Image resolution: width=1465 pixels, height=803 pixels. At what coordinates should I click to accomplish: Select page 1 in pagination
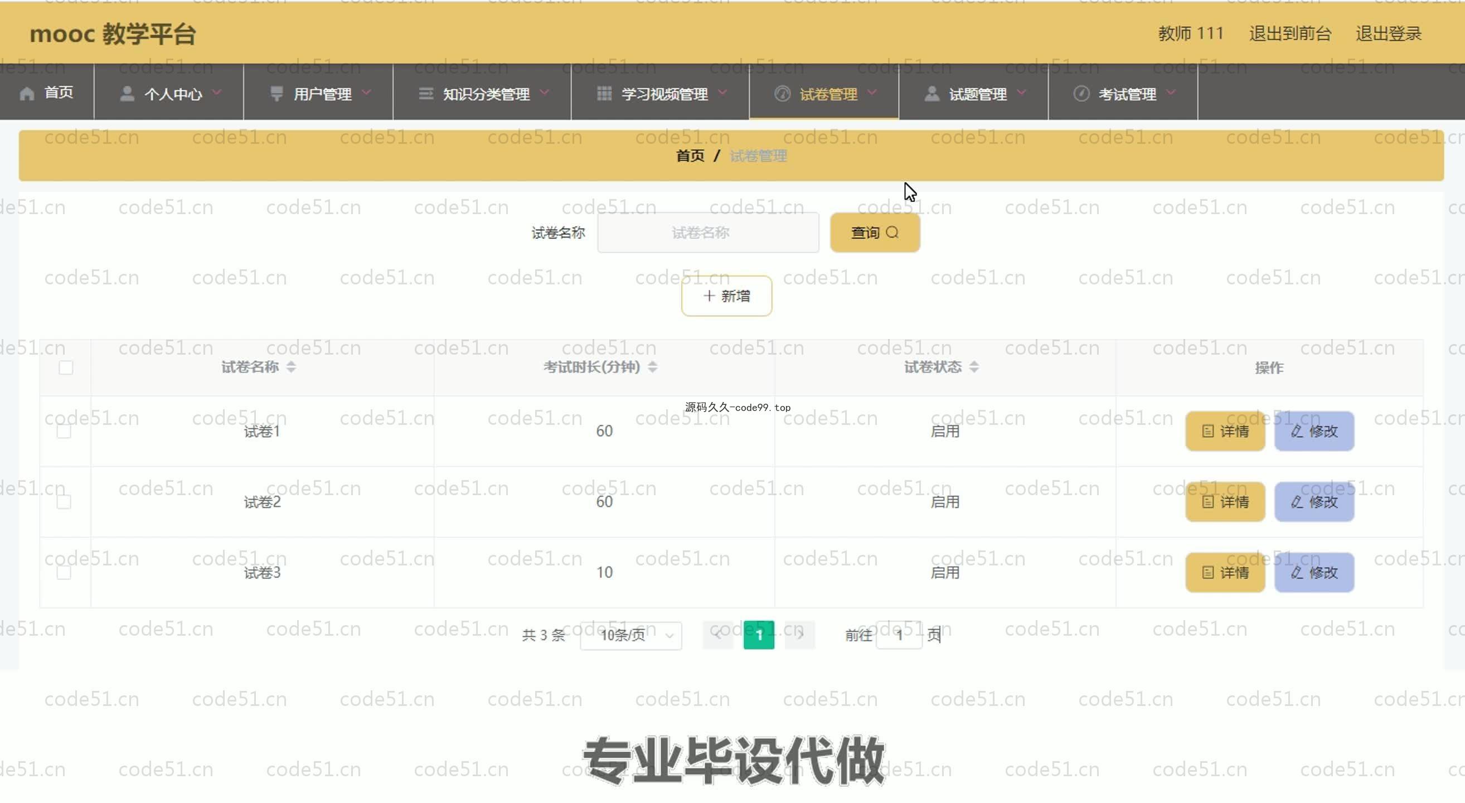pos(759,635)
